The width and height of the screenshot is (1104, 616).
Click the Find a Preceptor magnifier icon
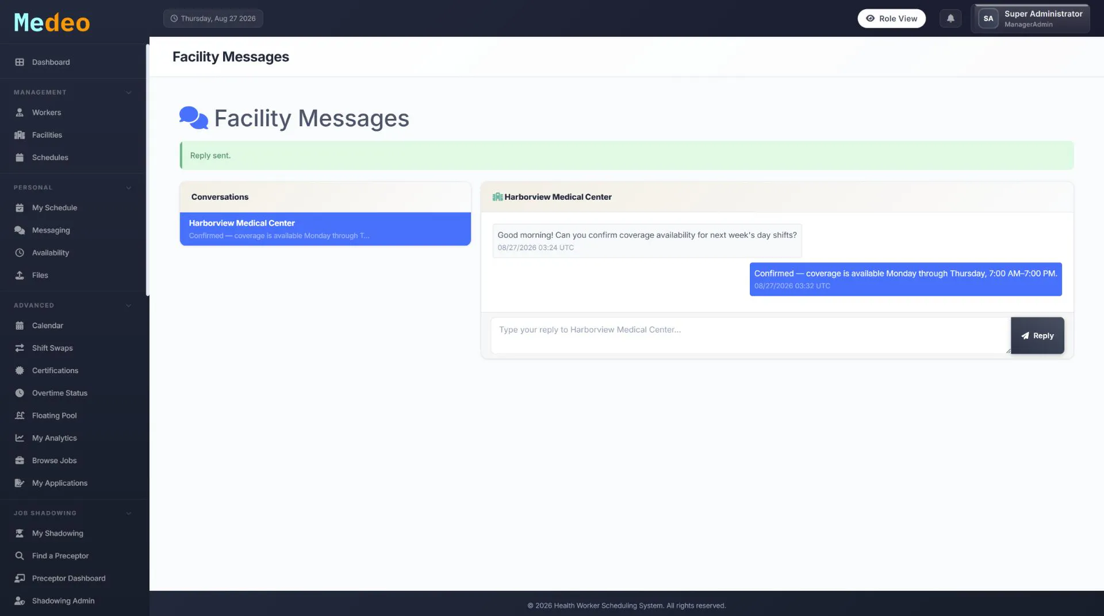pos(20,556)
